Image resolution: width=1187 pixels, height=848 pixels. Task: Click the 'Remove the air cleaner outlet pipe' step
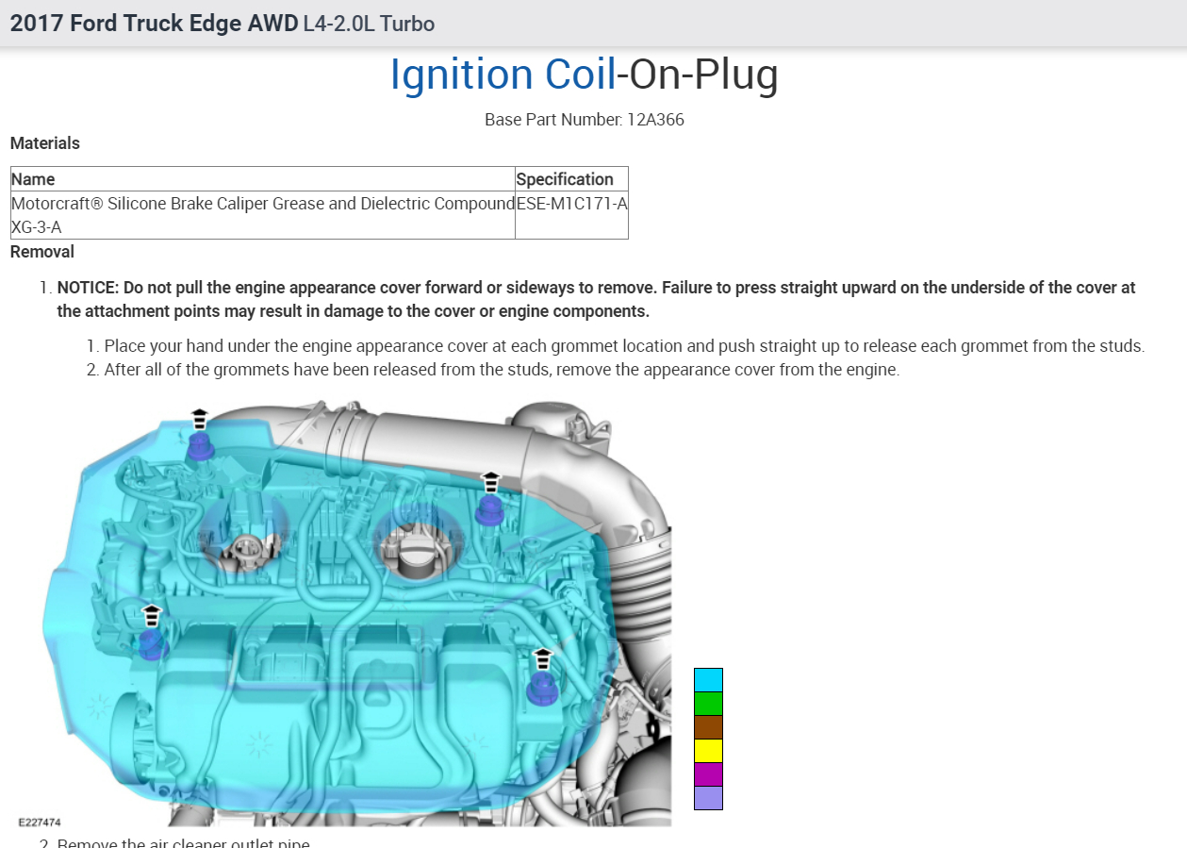(183, 842)
